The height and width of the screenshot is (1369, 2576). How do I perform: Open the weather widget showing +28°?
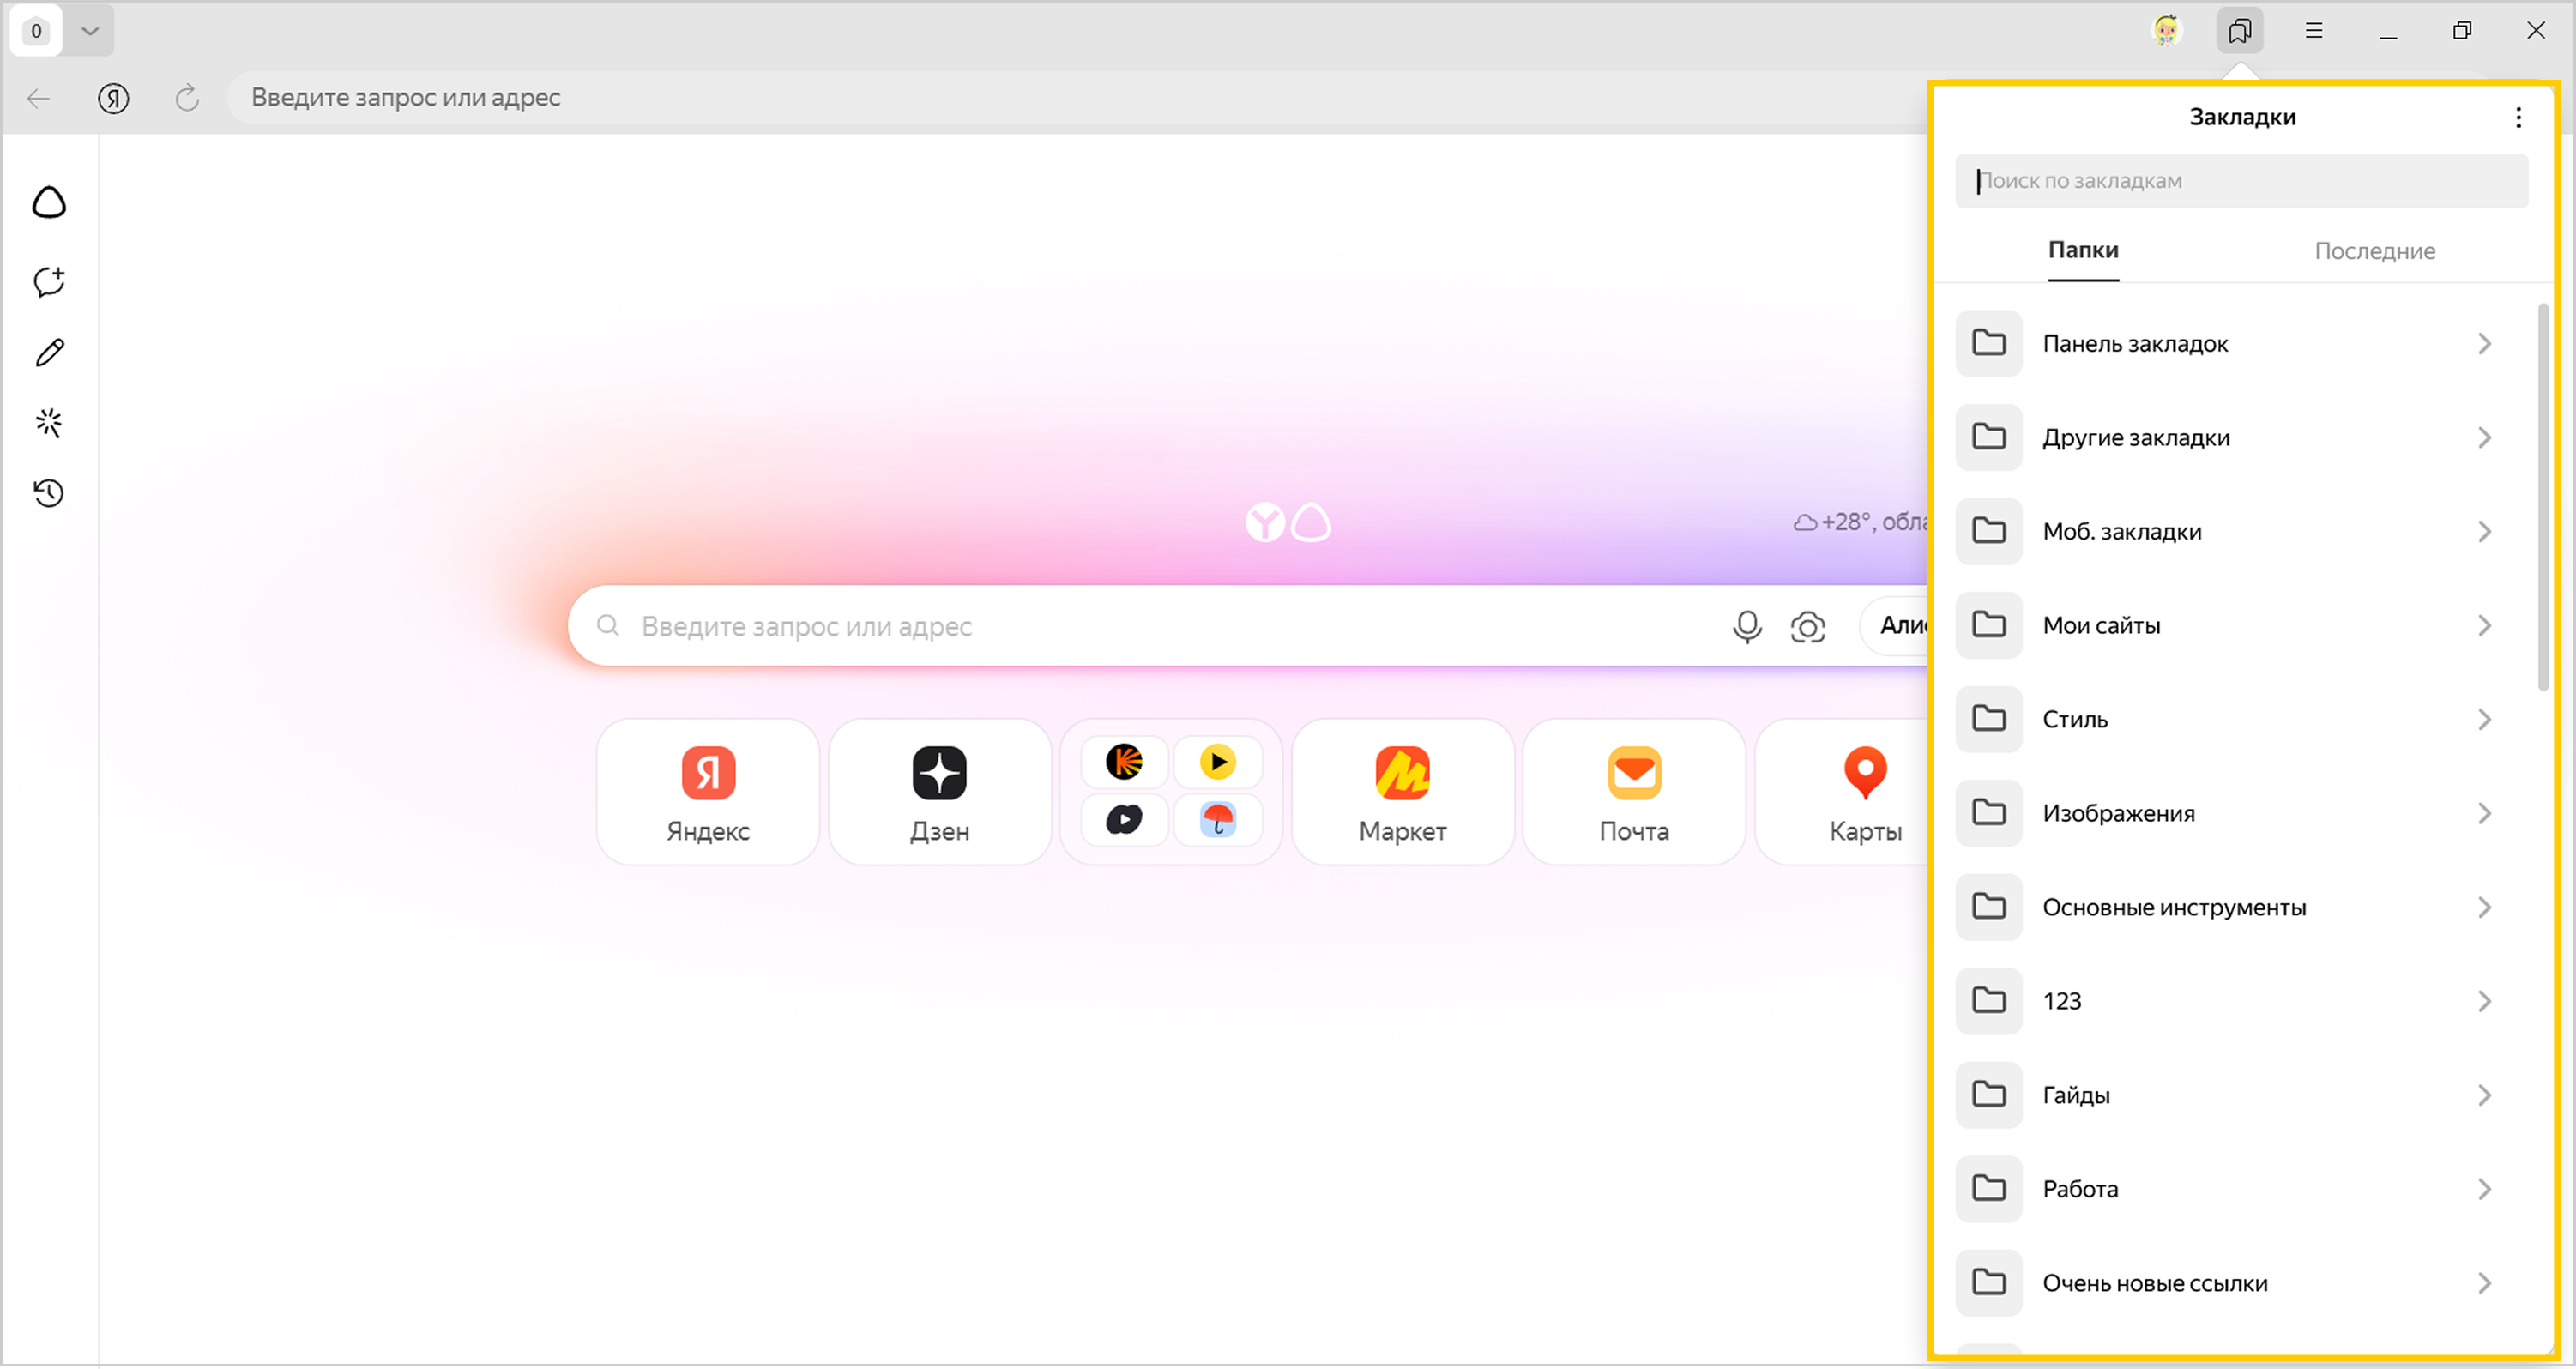1861,522
